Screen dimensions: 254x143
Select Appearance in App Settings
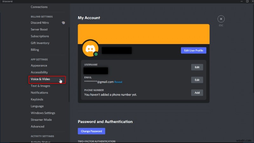point(39,66)
